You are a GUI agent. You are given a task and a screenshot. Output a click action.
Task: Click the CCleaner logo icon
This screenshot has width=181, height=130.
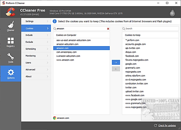[x=10, y=12]
